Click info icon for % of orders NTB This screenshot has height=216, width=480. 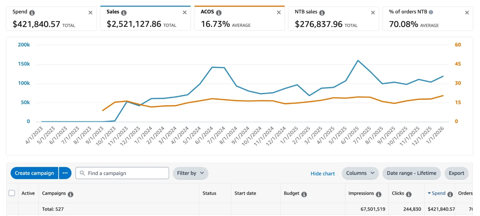[x=431, y=12]
